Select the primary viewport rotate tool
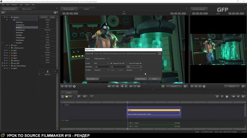 click(70, 86)
